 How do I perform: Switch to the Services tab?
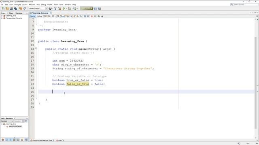19,13
